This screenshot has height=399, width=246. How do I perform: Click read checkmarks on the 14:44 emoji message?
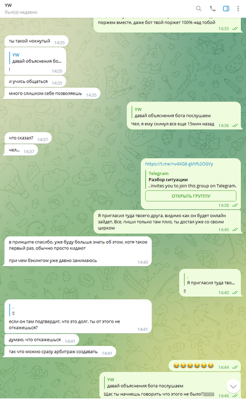235,367
